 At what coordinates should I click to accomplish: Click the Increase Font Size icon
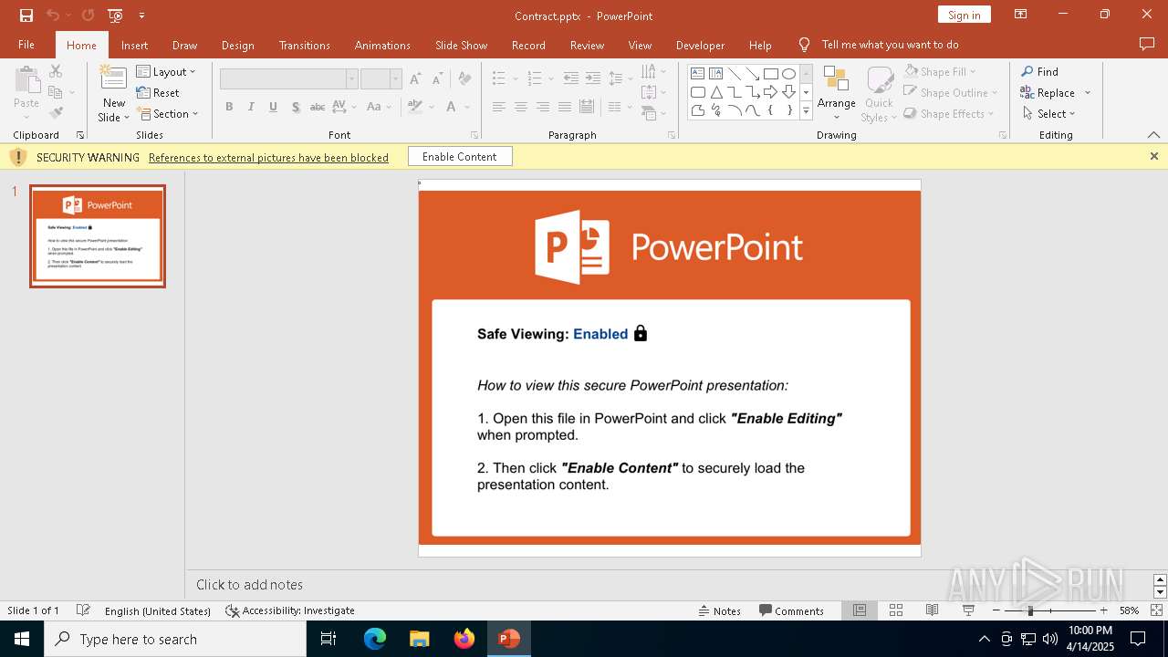click(416, 79)
